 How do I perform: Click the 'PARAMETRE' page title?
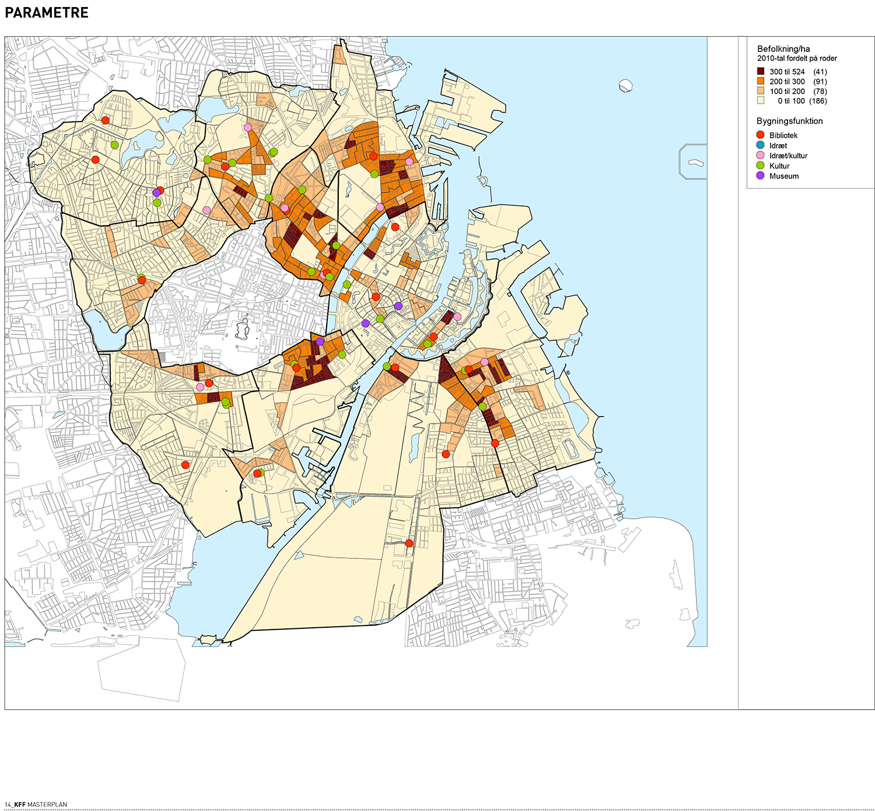tap(47, 13)
